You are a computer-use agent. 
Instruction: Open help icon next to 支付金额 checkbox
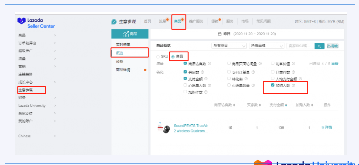(206, 79)
